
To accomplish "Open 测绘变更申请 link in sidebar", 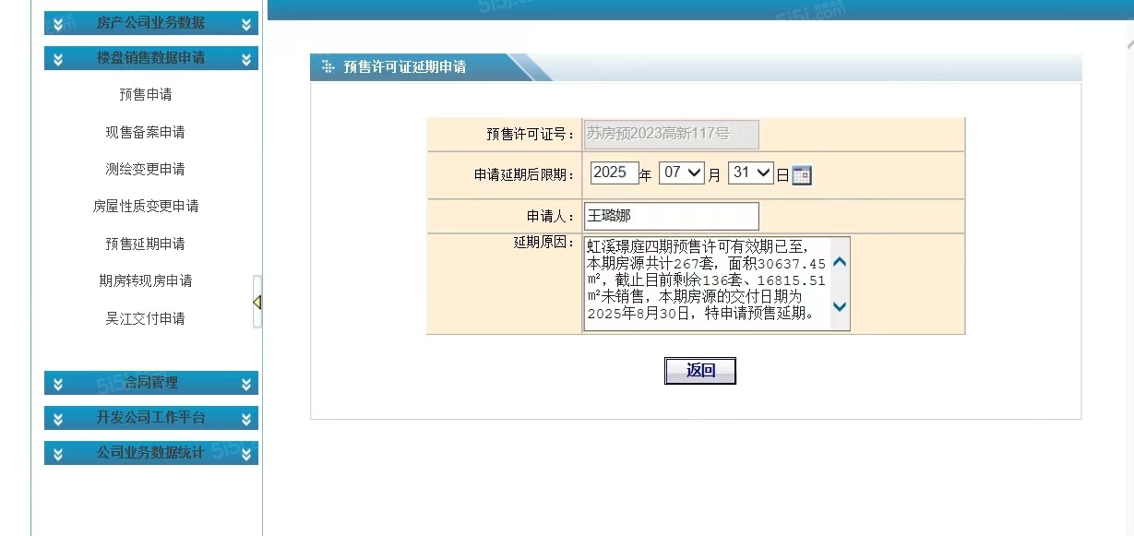I will [146, 170].
